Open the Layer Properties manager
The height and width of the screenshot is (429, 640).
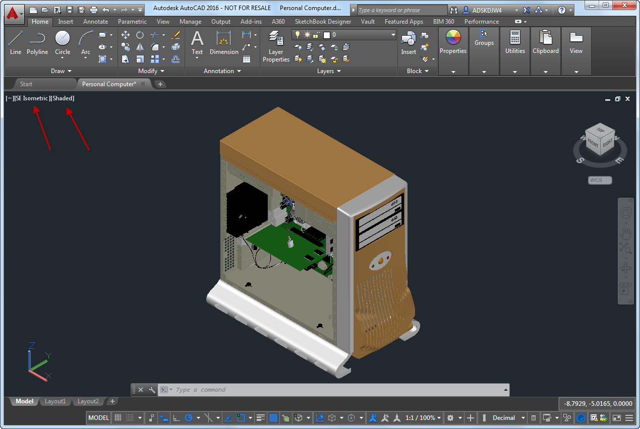click(276, 46)
